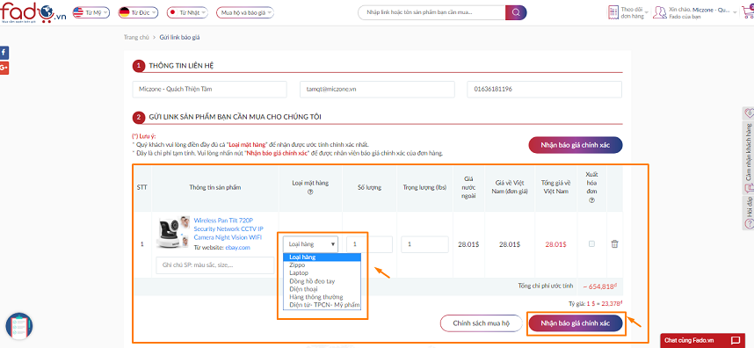
Task: Click the contact name field
Action: [x=210, y=90]
